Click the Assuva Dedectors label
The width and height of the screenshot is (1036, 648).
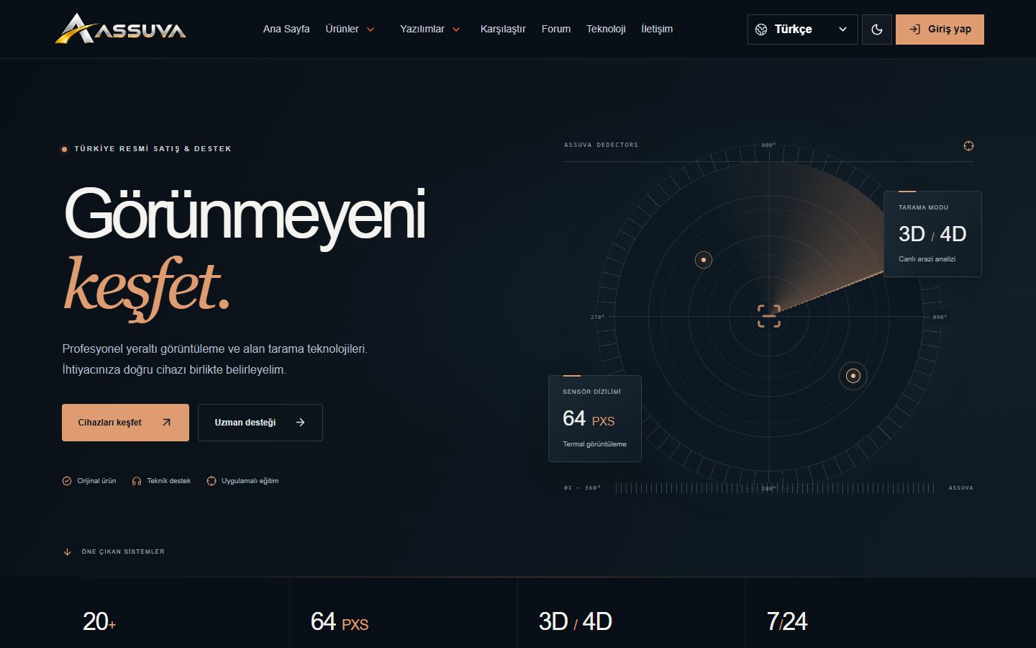click(601, 145)
